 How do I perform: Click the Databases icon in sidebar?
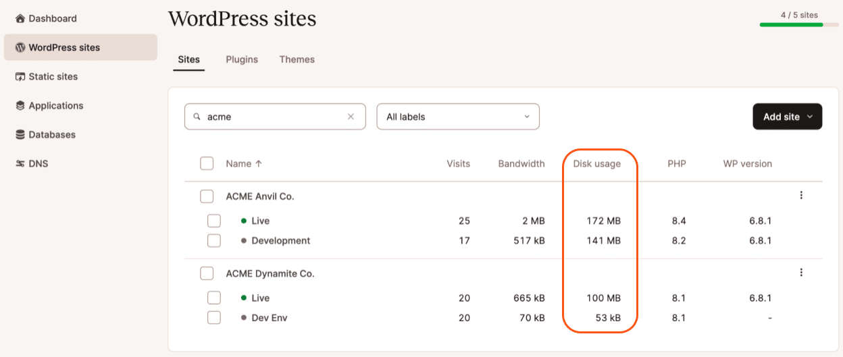[20, 135]
